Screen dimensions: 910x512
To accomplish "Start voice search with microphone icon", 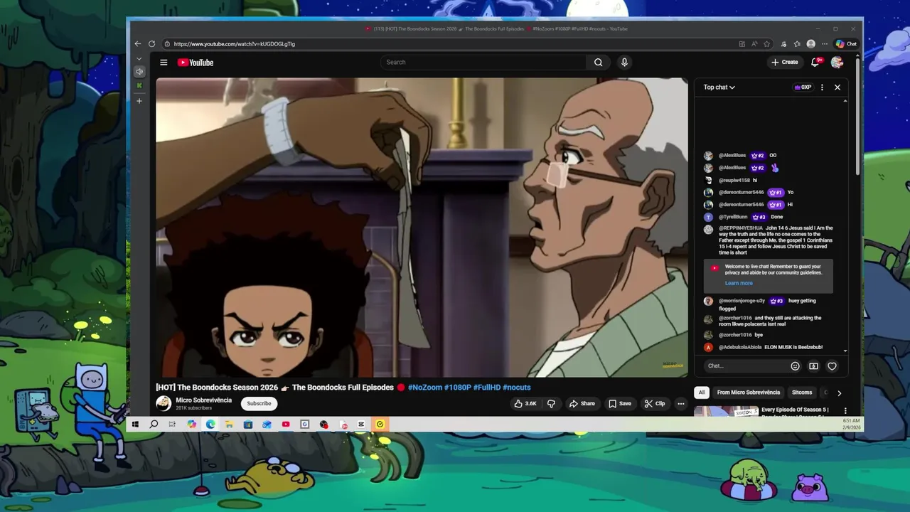I will click(624, 63).
